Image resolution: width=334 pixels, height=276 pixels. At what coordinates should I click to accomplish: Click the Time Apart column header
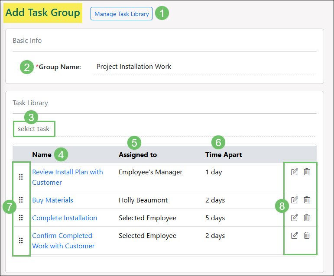(224, 154)
